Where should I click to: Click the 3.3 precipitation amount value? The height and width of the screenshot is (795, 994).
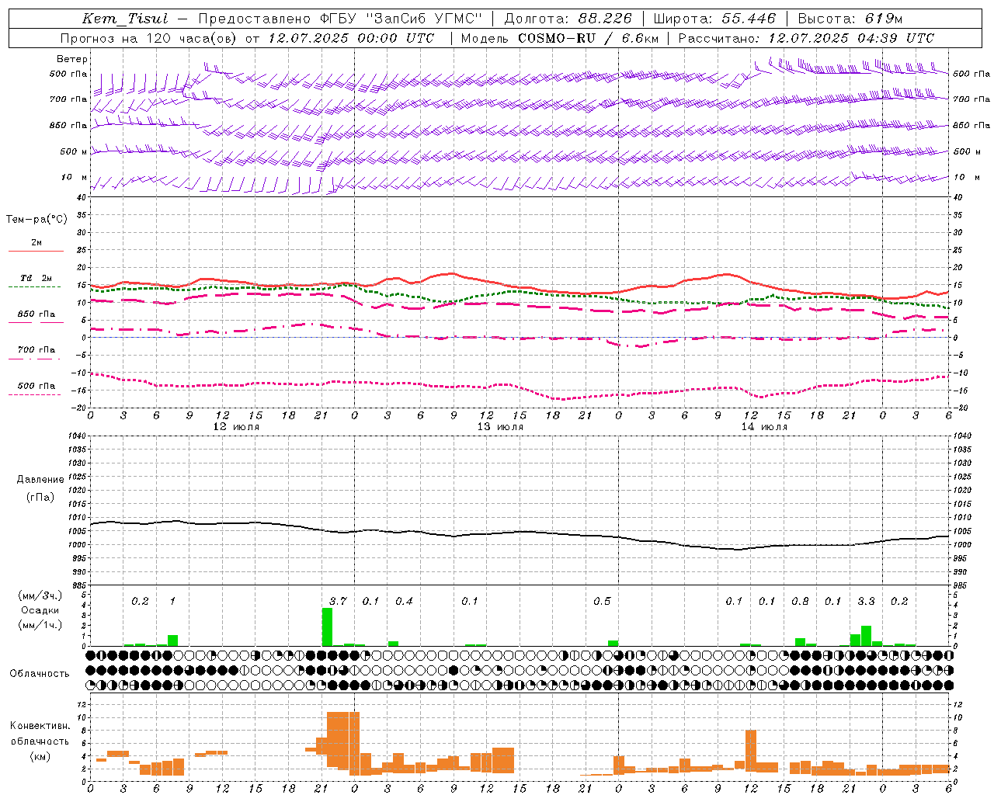(x=866, y=602)
